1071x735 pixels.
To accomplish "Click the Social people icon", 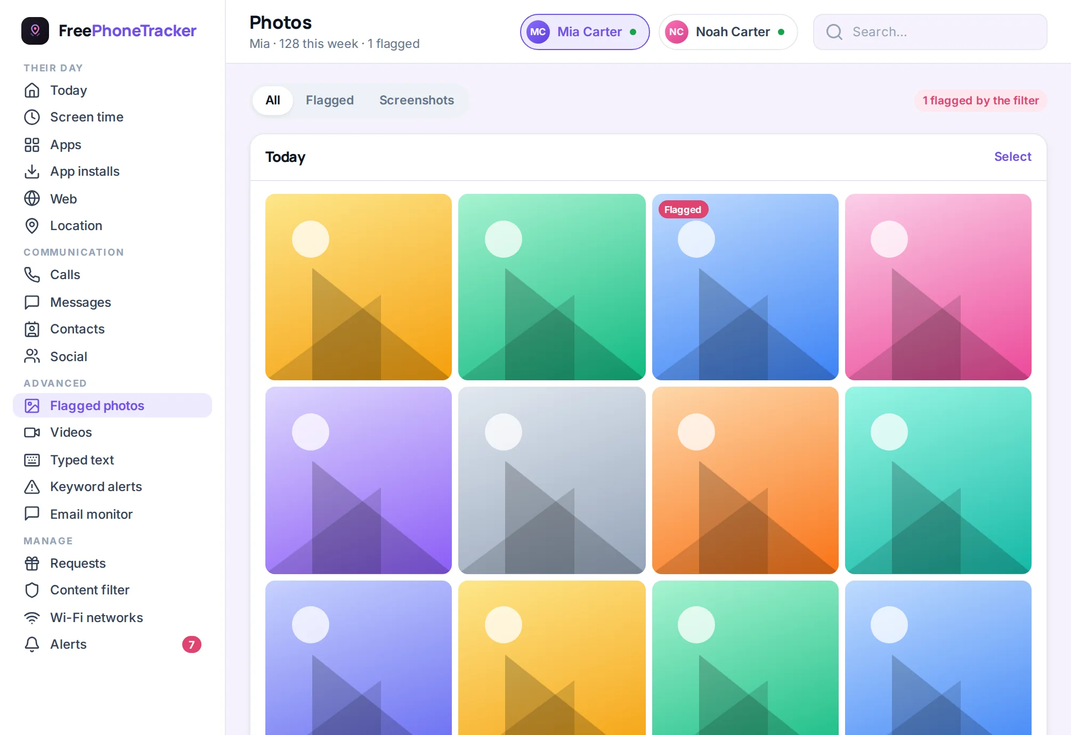I will (x=32, y=357).
